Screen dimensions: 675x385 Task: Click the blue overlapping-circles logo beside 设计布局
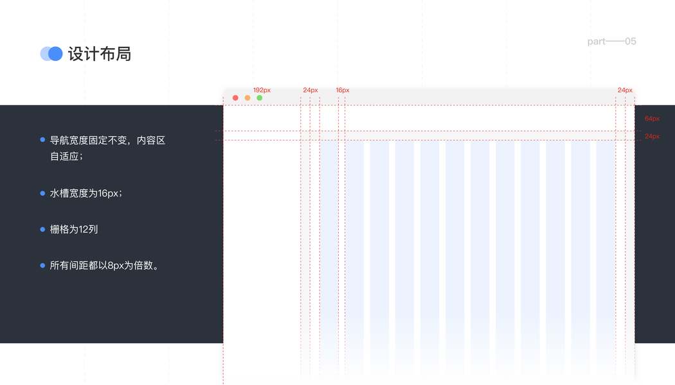(51, 54)
